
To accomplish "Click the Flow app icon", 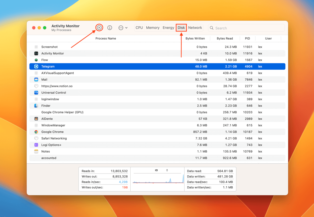I will 36,60.
